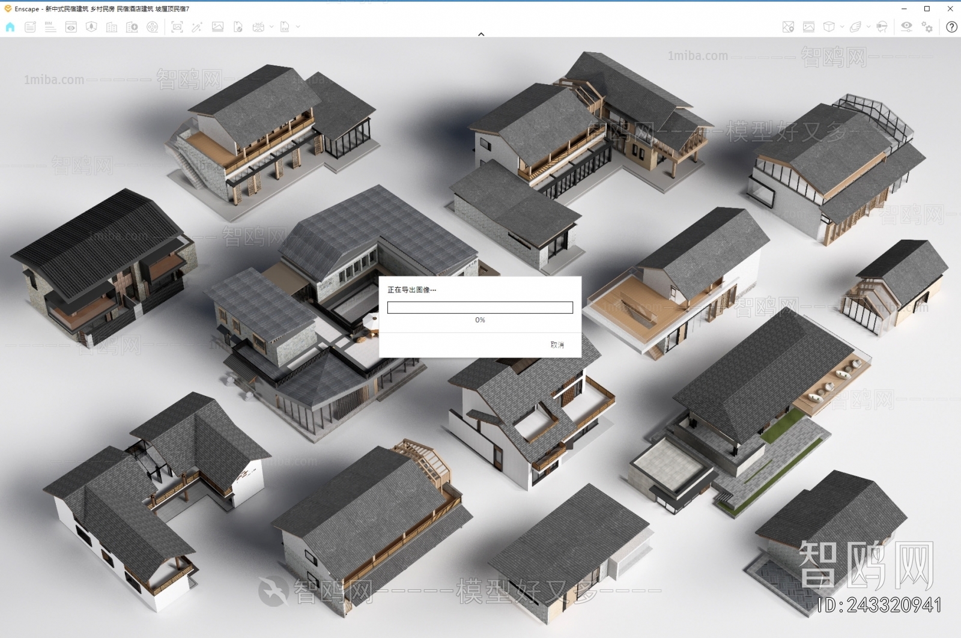The image size is (961, 638).
Task: Collapse the toolbar with the chevron
Action: coord(481,34)
